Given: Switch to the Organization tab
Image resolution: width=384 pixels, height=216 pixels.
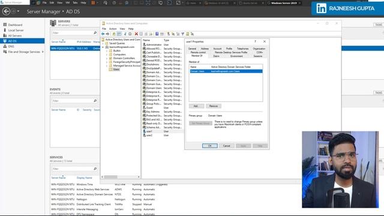Looking at the screenshot, I should [x=259, y=49].
